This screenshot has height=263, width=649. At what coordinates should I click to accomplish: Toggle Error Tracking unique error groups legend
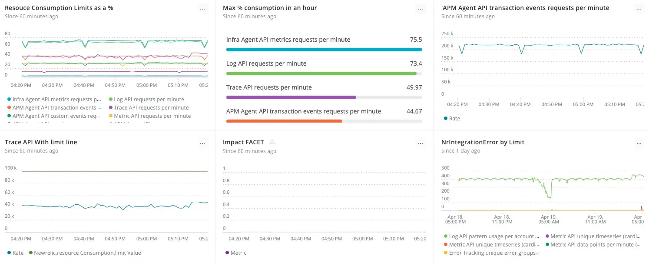(495, 253)
